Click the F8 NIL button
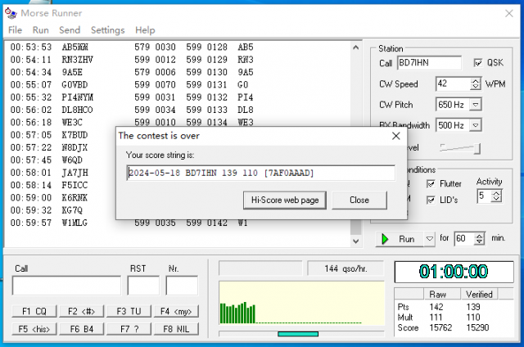Image resolution: width=524 pixels, height=347 pixels. [176, 329]
